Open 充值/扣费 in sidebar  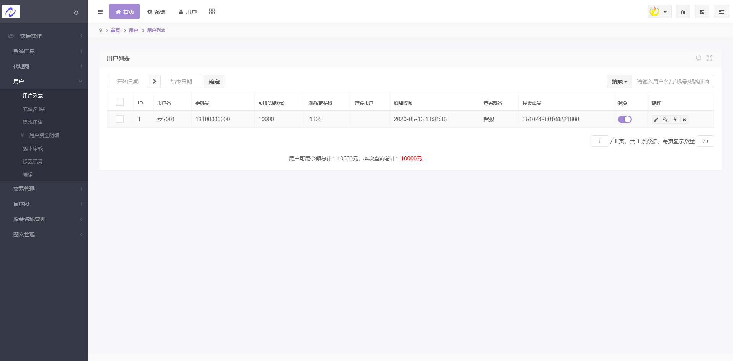pyautogui.click(x=34, y=109)
